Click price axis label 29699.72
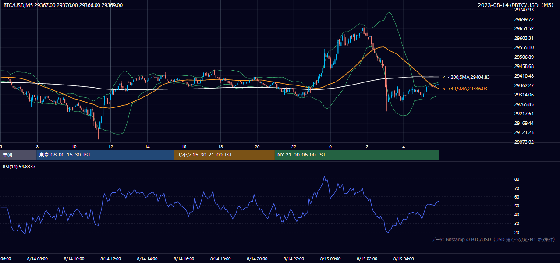The height and width of the screenshot is (263, 560). click(x=524, y=19)
